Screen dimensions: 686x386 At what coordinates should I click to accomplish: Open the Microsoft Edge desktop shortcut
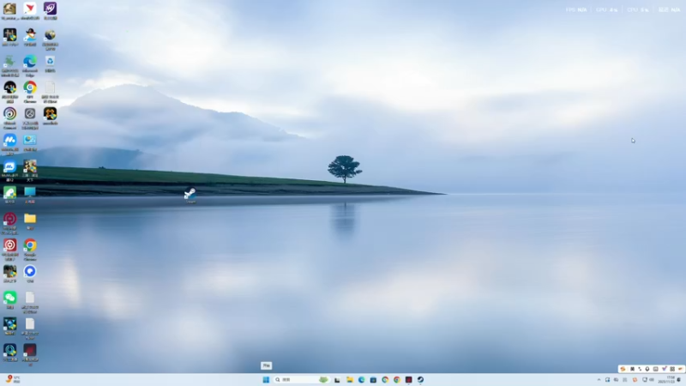(30, 64)
